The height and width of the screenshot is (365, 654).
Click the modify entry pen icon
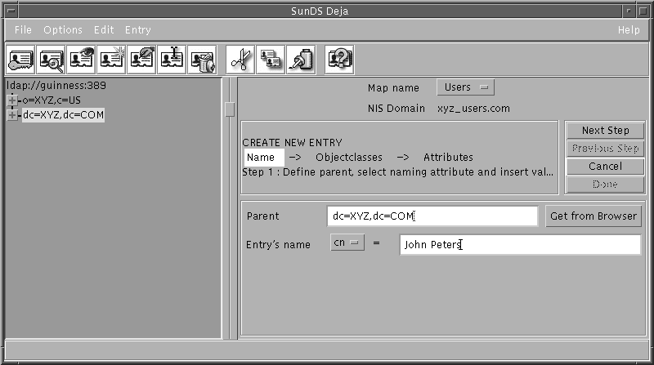[x=141, y=60]
